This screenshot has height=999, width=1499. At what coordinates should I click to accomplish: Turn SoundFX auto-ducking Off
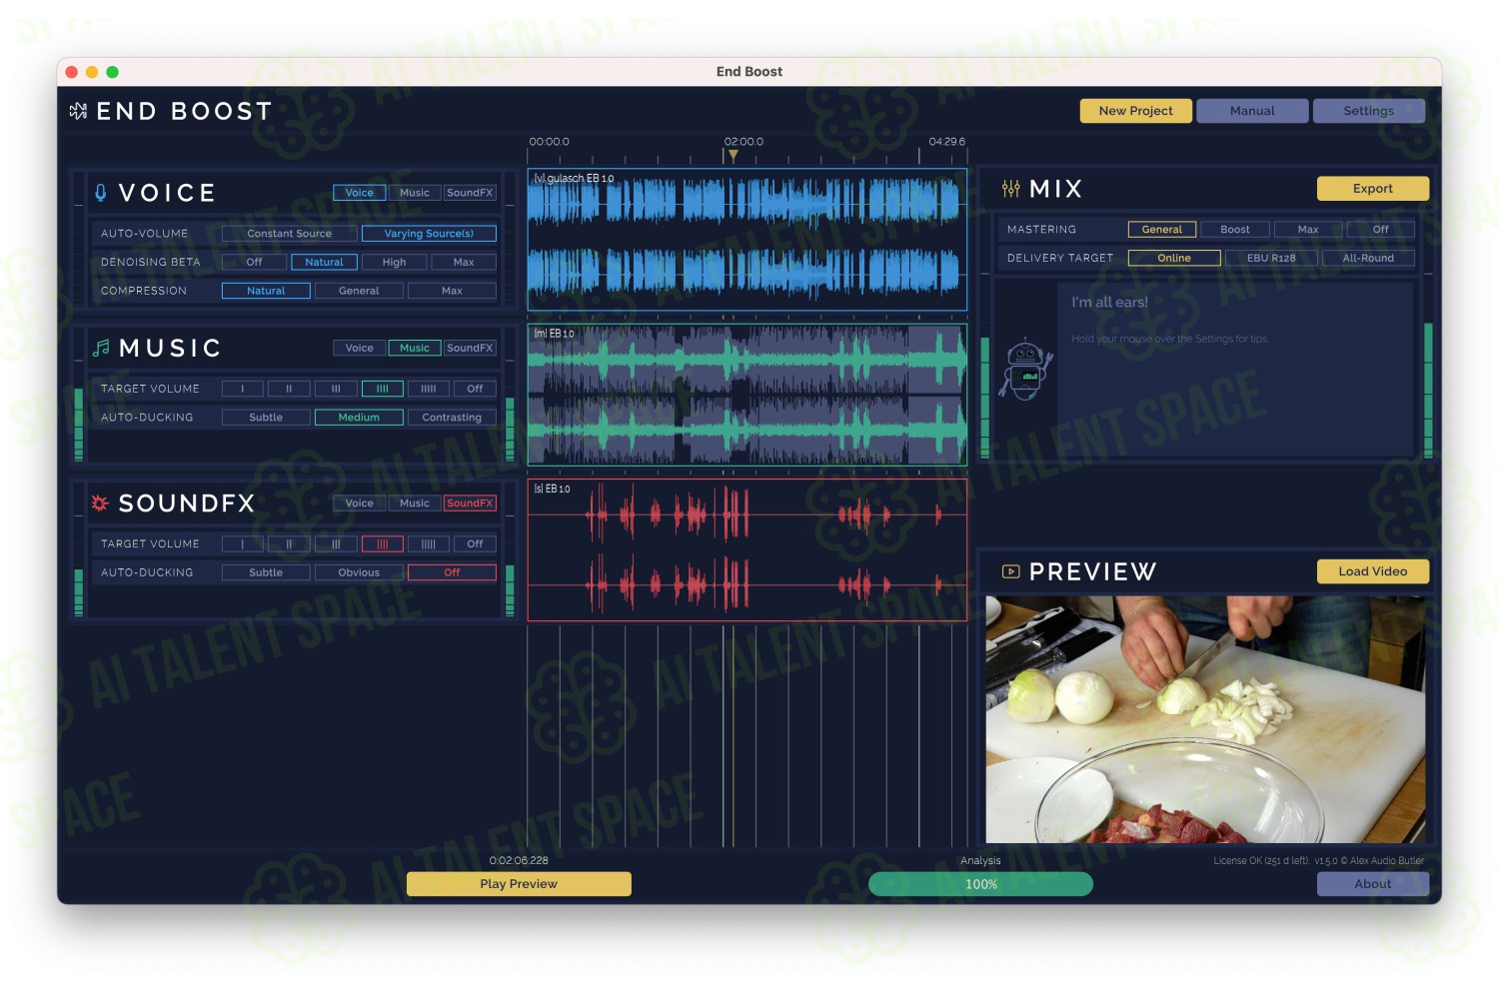(452, 572)
